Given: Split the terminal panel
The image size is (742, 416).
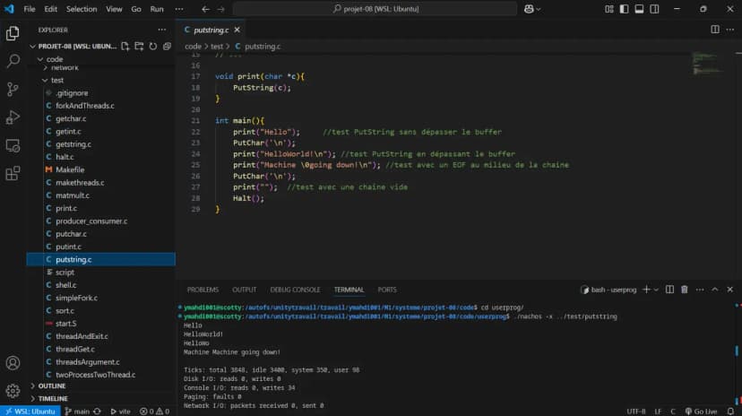Looking at the screenshot, I should tap(669, 290).
